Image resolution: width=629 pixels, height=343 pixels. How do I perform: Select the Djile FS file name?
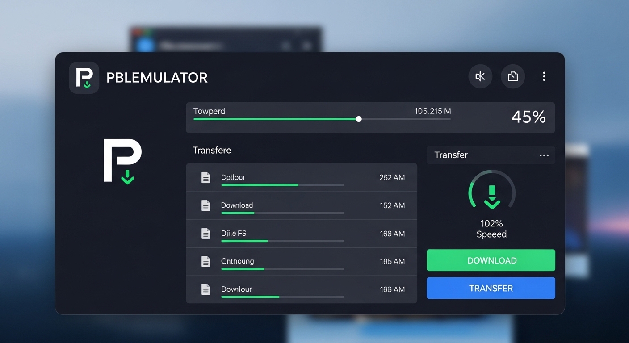point(234,233)
